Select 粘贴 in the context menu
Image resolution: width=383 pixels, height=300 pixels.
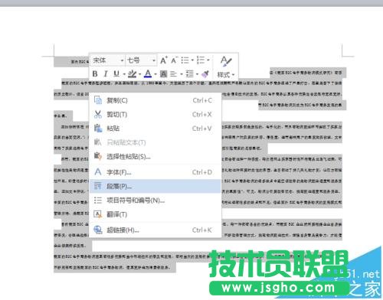[155, 129]
